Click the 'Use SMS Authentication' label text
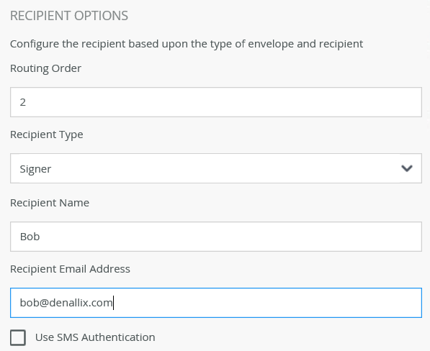Viewport: 430px width, 351px height. 95,337
